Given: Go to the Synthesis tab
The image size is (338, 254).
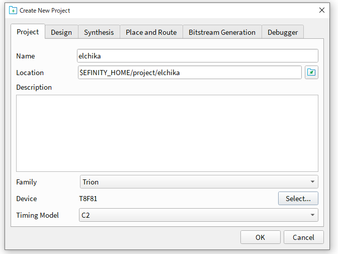Looking at the screenshot, I should [99, 32].
